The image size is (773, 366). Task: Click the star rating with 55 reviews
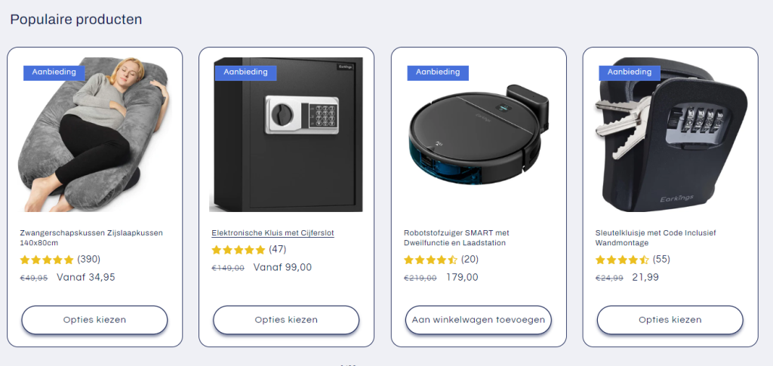(633, 260)
